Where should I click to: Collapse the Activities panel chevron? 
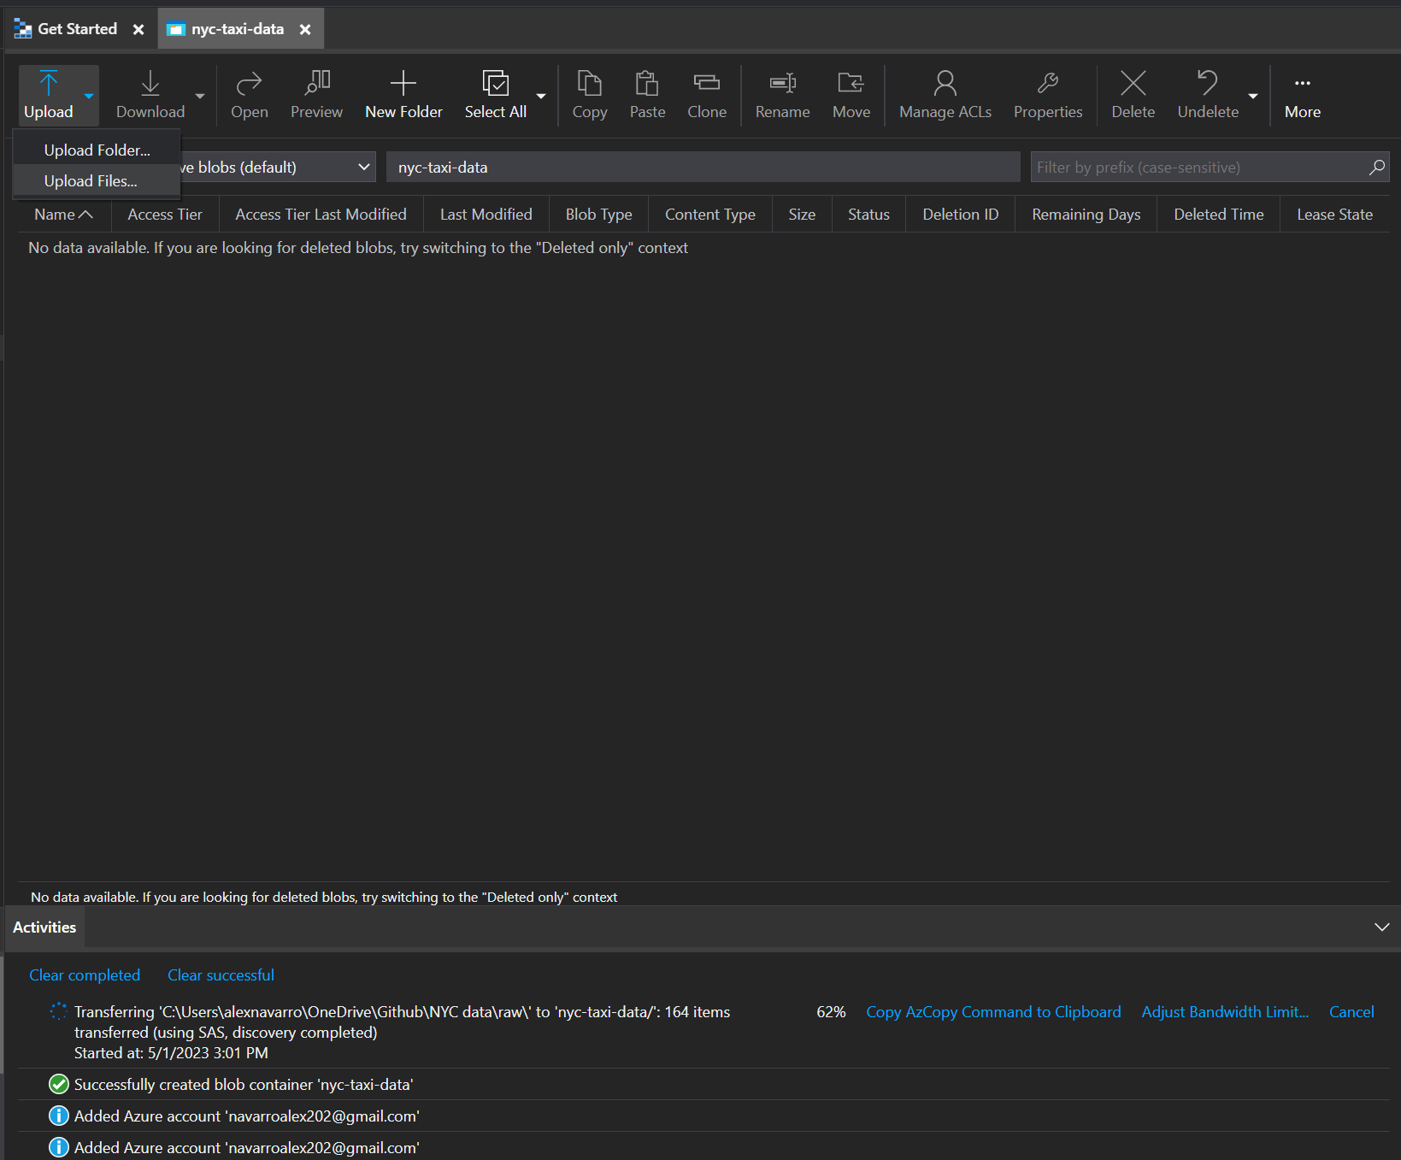(1381, 927)
